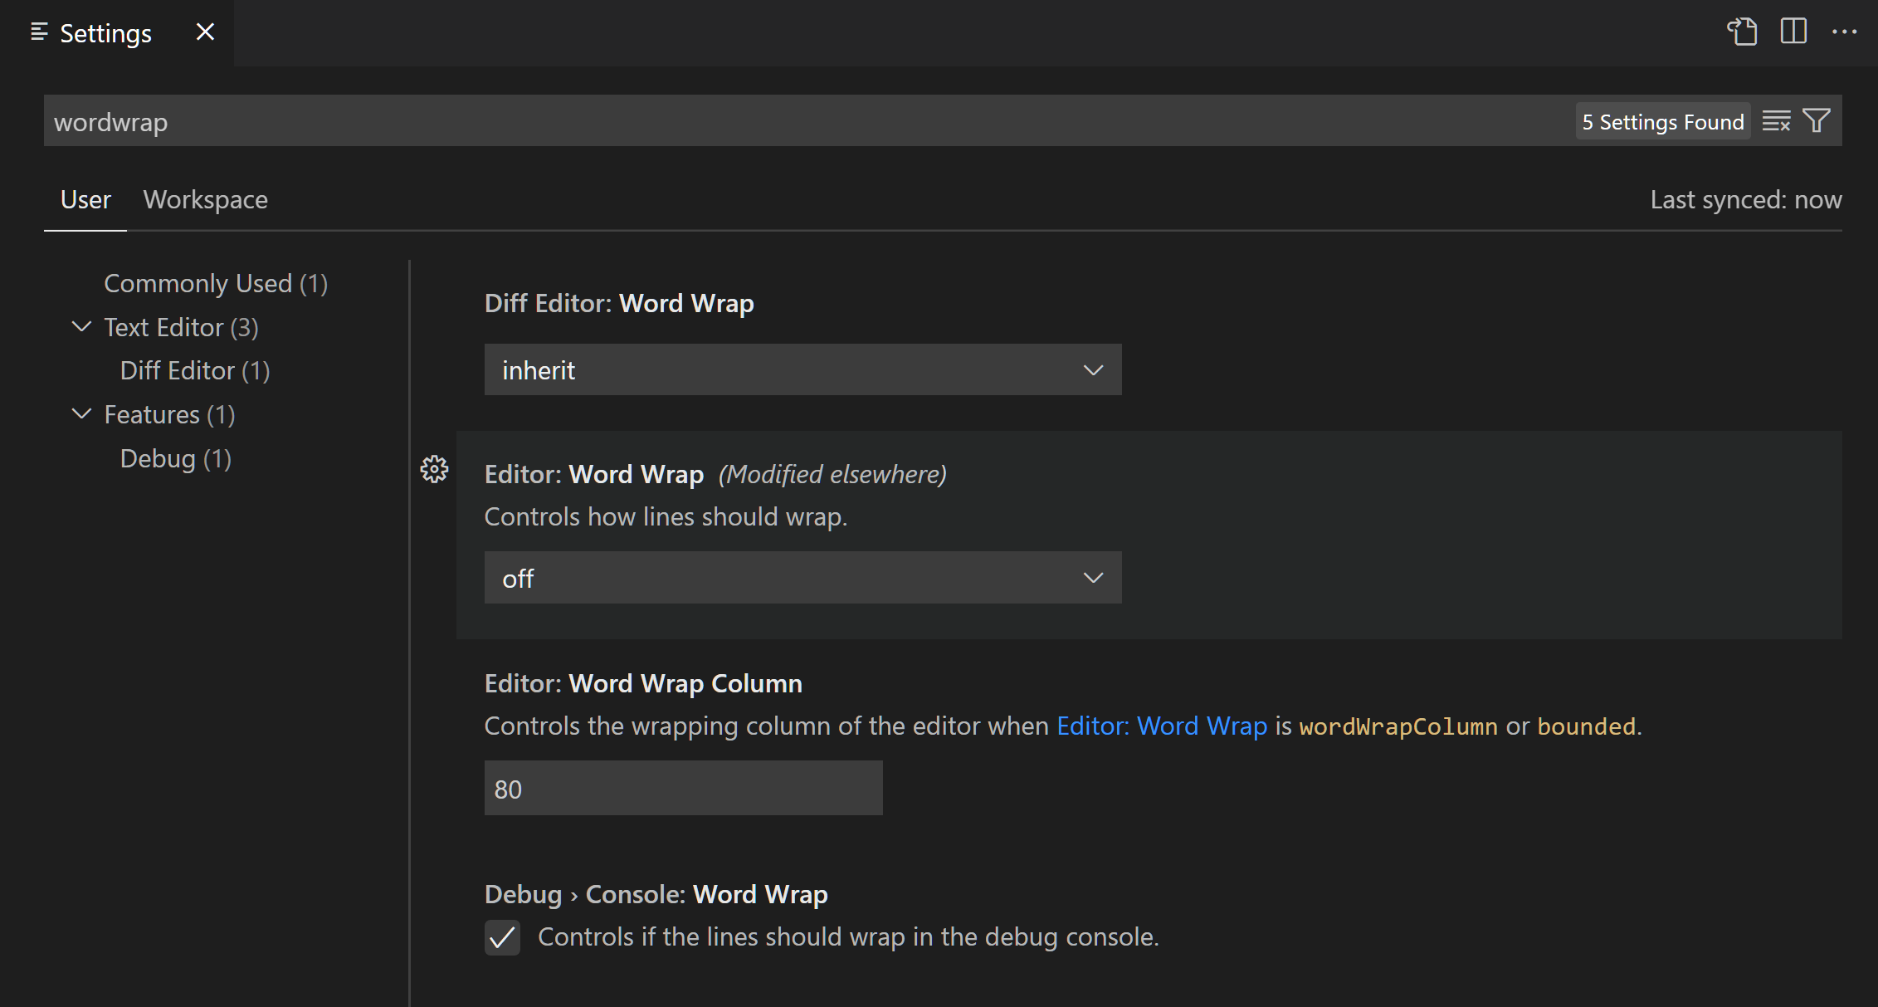Select the User settings tab
Screen dimensions: 1878x1007
(83, 199)
